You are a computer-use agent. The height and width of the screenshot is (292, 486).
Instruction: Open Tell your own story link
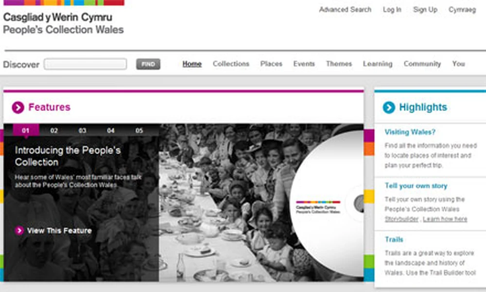(x=416, y=186)
